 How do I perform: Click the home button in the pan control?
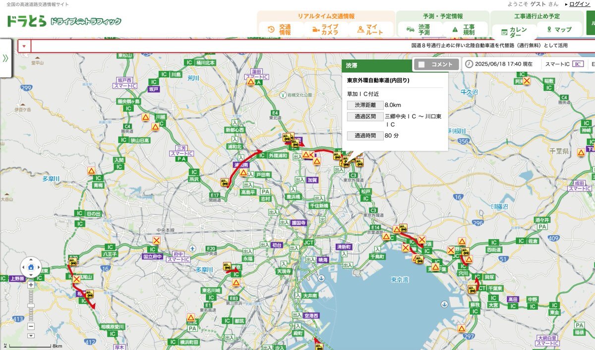(31, 267)
